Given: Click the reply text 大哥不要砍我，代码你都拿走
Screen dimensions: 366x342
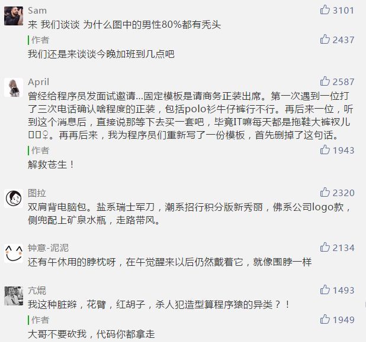Looking at the screenshot, I should pos(91,334).
